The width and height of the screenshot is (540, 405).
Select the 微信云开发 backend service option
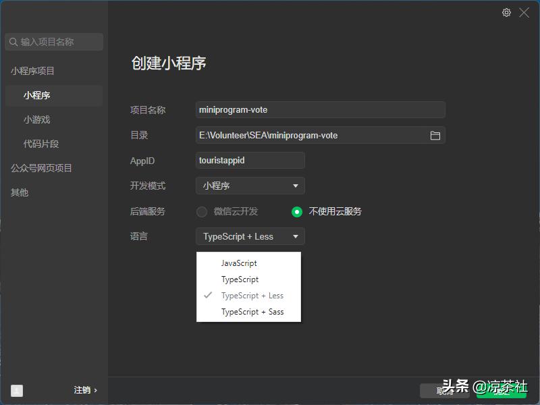point(202,211)
